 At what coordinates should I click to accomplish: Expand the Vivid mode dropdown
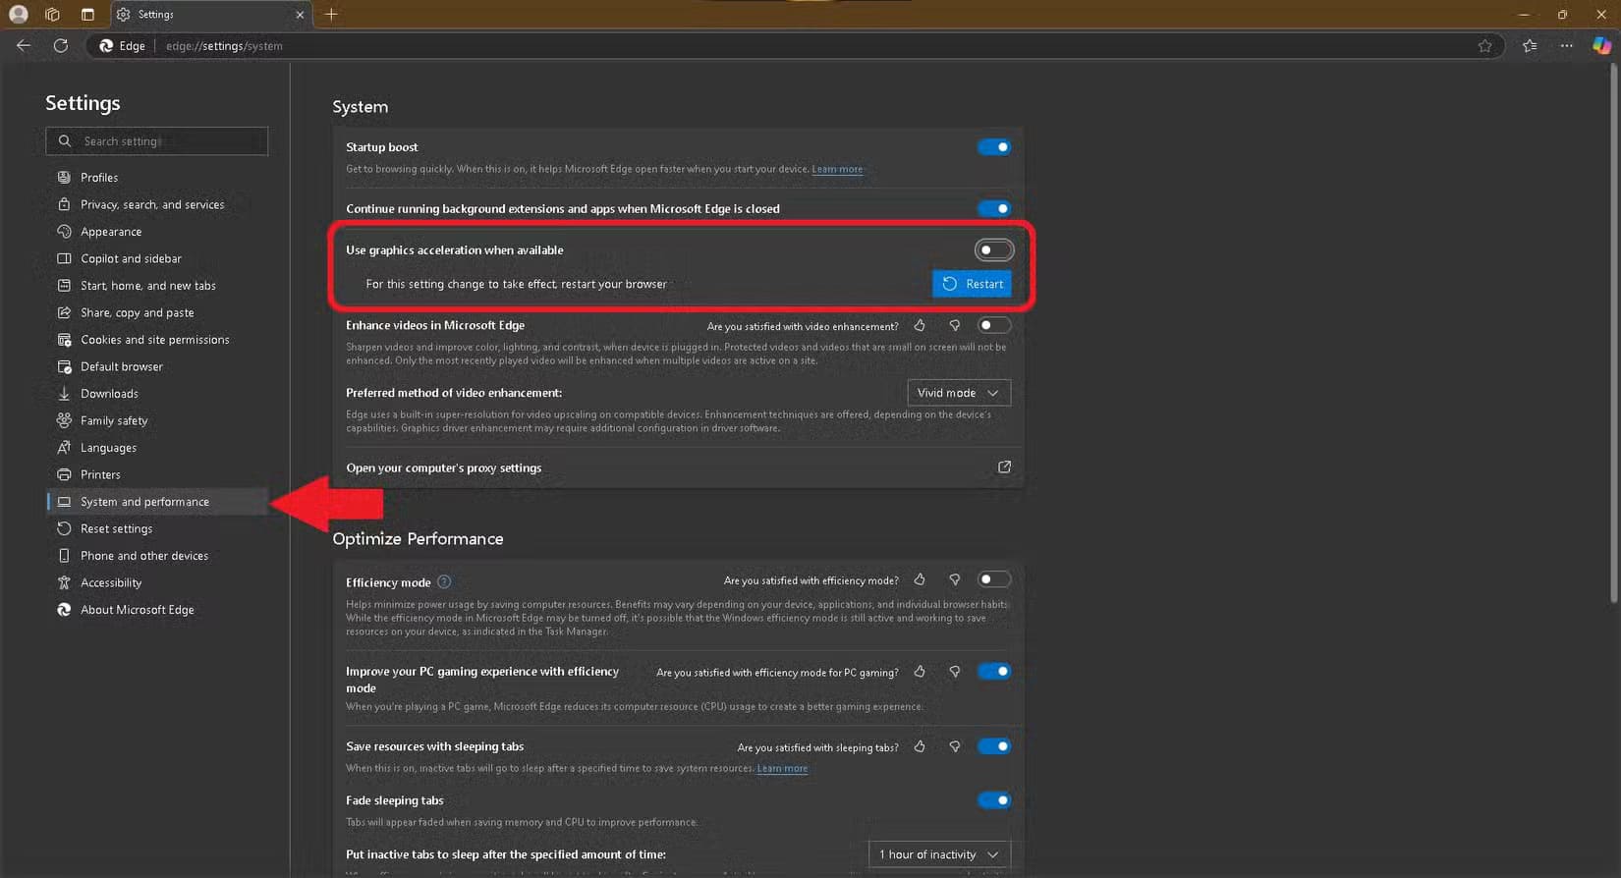coord(958,393)
